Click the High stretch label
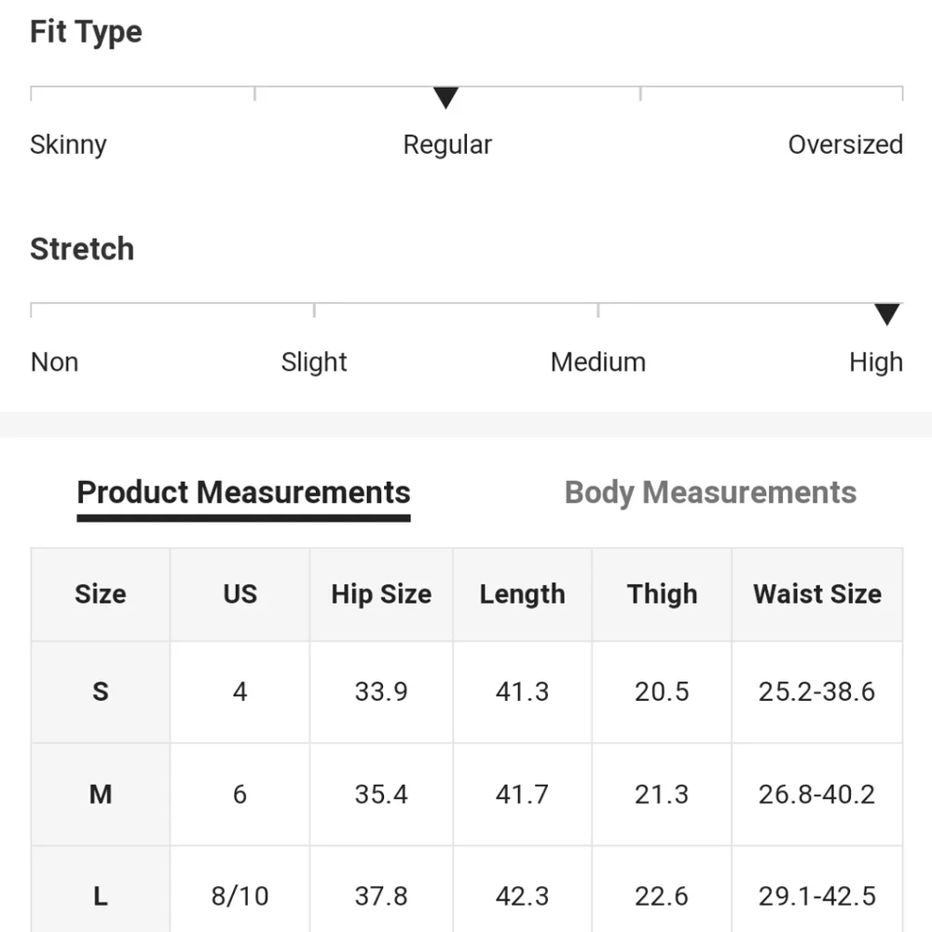The height and width of the screenshot is (932, 932). point(876,362)
